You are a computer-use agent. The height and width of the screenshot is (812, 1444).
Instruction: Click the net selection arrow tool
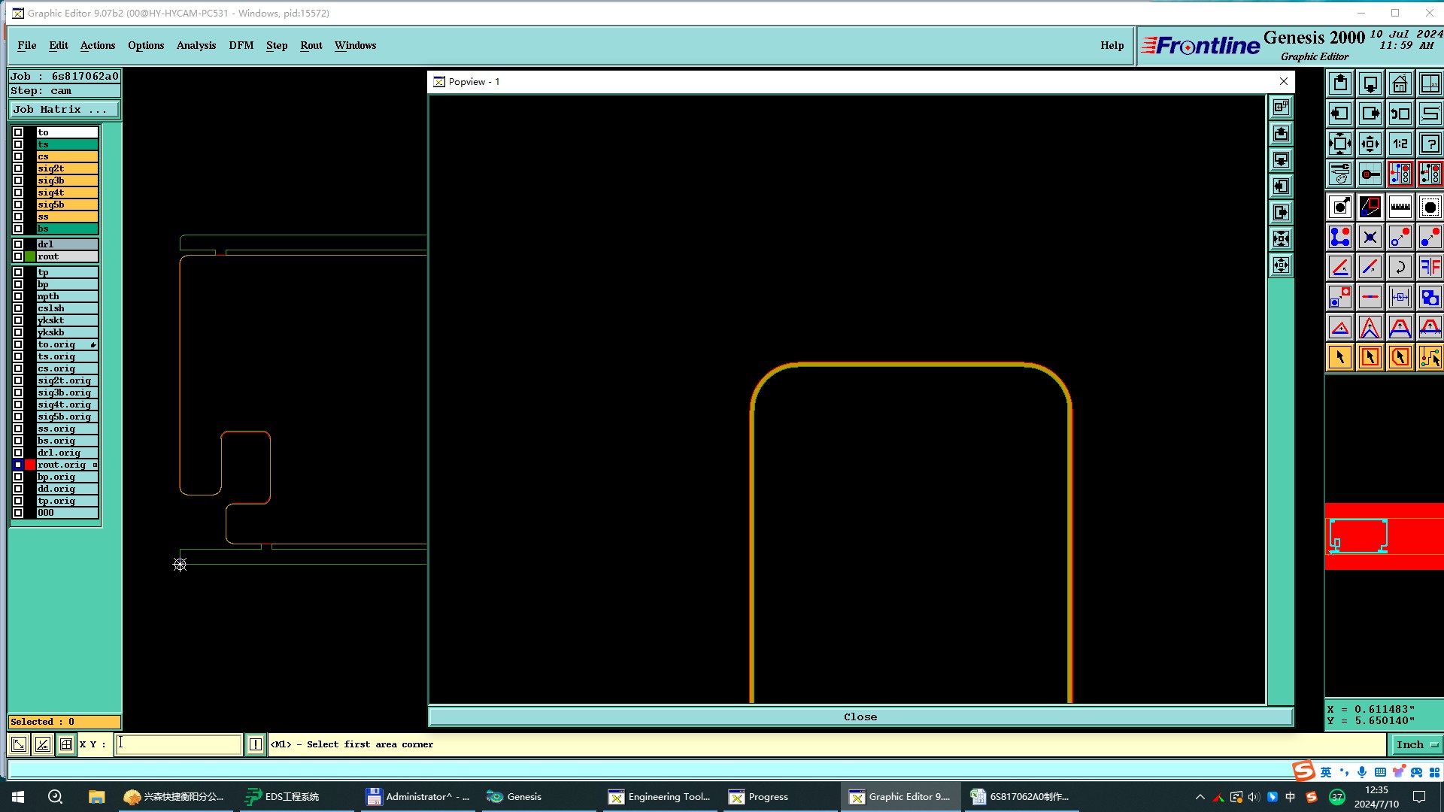1430,357
